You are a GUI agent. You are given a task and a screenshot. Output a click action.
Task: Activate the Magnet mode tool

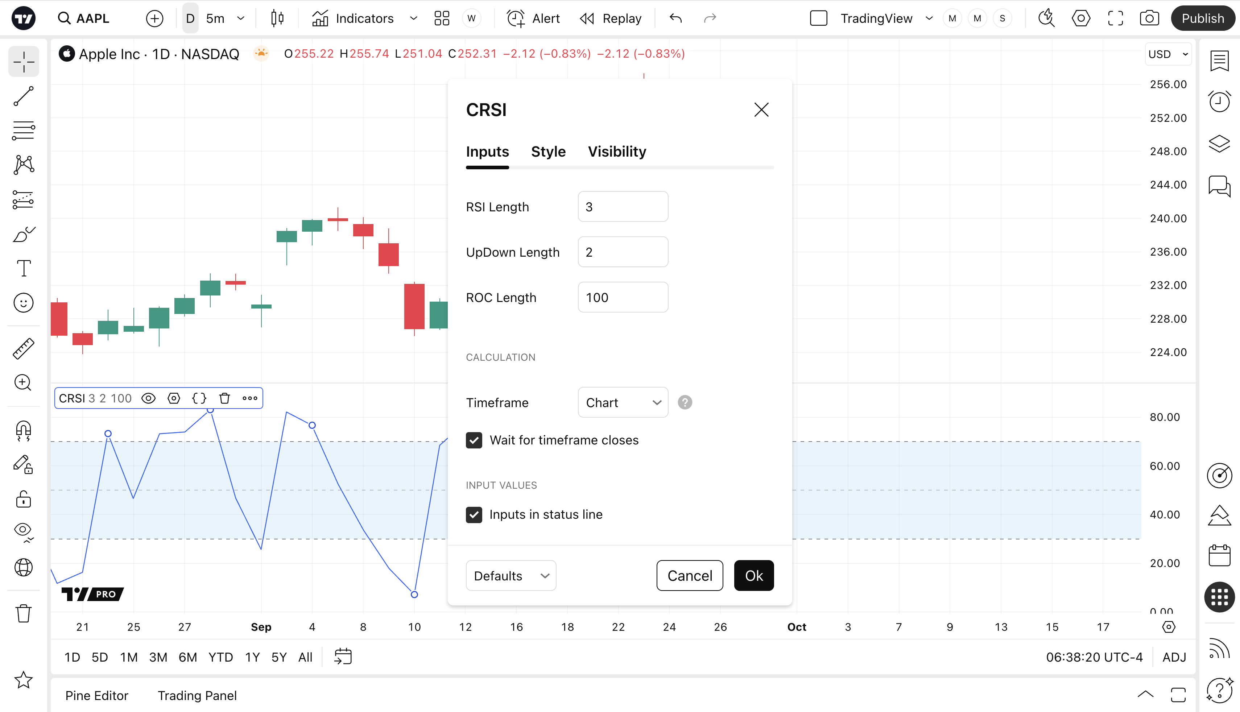pyautogui.click(x=24, y=431)
